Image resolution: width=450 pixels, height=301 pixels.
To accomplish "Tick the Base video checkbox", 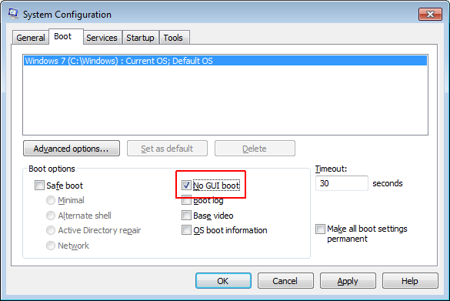I will point(186,215).
